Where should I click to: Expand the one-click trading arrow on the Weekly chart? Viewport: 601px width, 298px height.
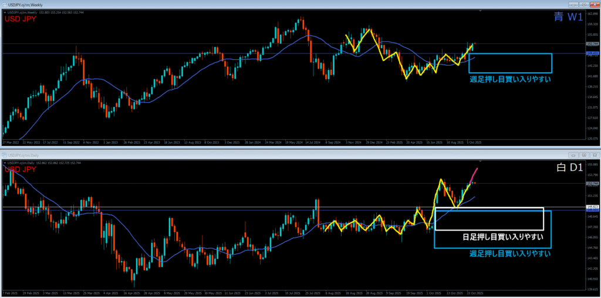[4, 12]
